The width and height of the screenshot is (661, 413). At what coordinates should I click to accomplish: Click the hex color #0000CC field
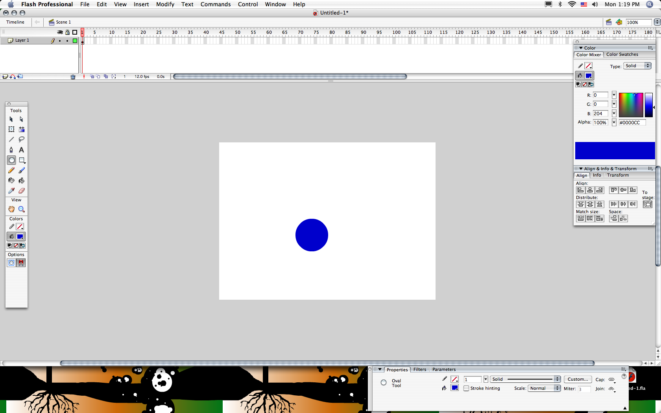coord(632,123)
